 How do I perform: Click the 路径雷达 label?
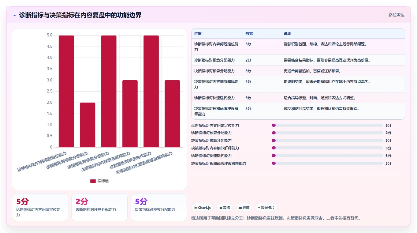pyautogui.click(x=397, y=15)
